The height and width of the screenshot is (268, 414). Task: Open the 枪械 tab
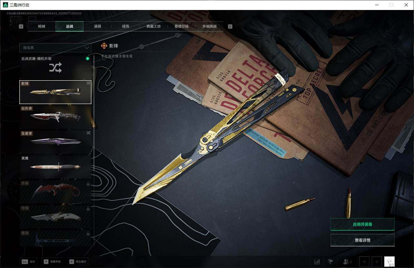(42, 26)
